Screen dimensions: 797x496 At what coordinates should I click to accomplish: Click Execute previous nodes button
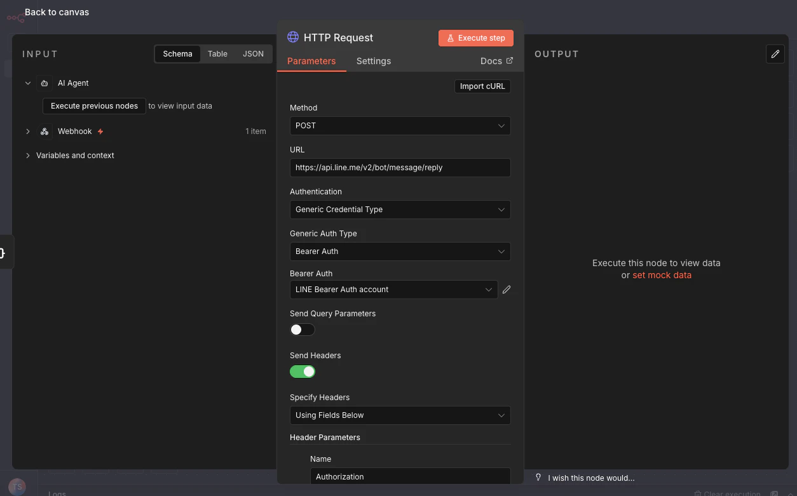pyautogui.click(x=94, y=106)
